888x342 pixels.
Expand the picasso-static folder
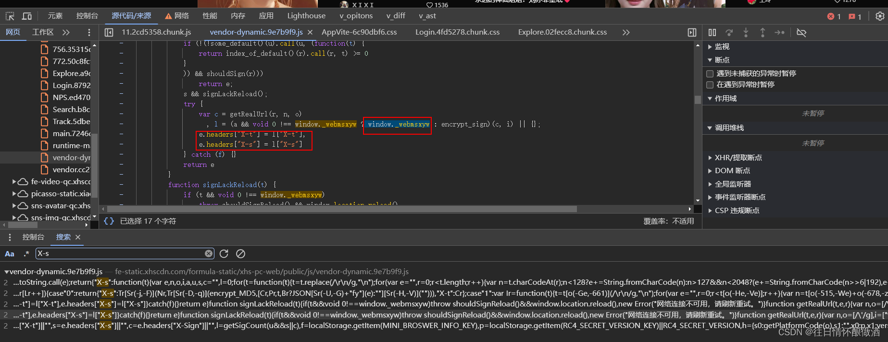pyautogui.click(x=14, y=194)
